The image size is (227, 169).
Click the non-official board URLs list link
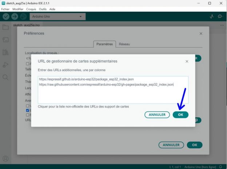tap(83, 106)
